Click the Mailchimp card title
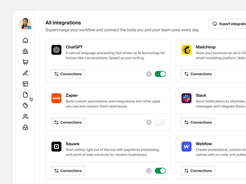Image resolution: width=246 pixels, height=184 pixels. [x=206, y=47]
